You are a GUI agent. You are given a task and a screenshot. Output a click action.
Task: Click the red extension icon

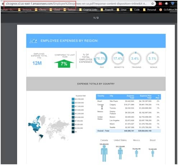click(160, 4)
